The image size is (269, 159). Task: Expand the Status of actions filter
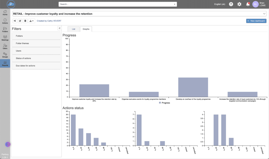point(36,58)
